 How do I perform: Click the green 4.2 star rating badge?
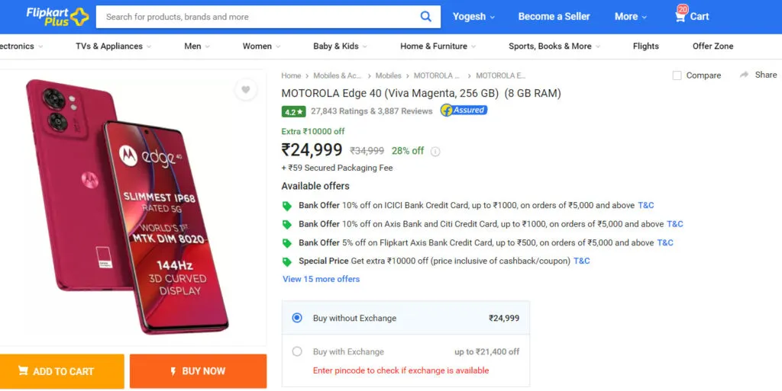293,111
